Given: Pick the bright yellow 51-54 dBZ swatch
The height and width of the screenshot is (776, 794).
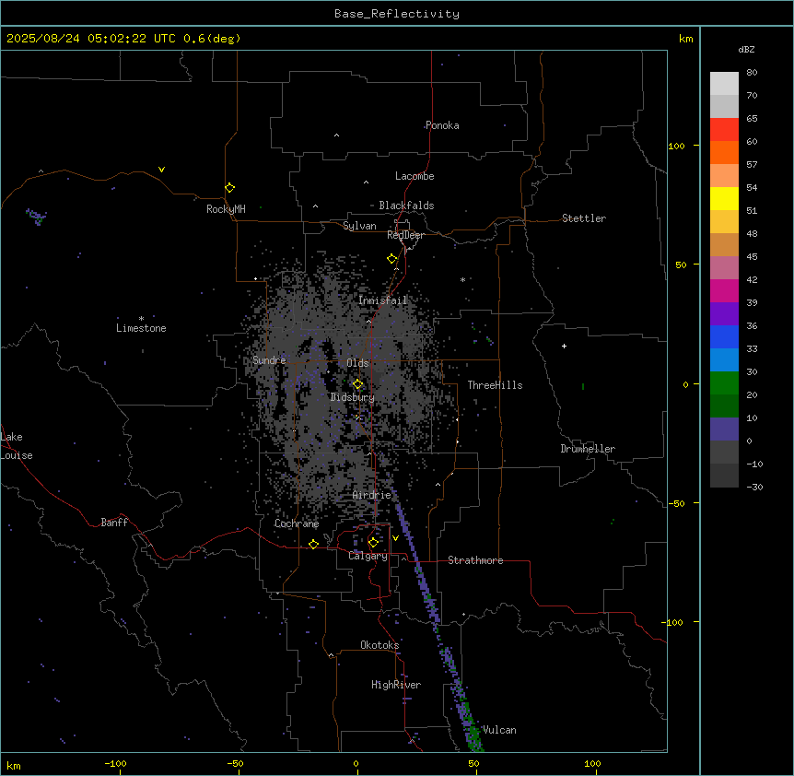Looking at the screenshot, I should click(x=724, y=198).
